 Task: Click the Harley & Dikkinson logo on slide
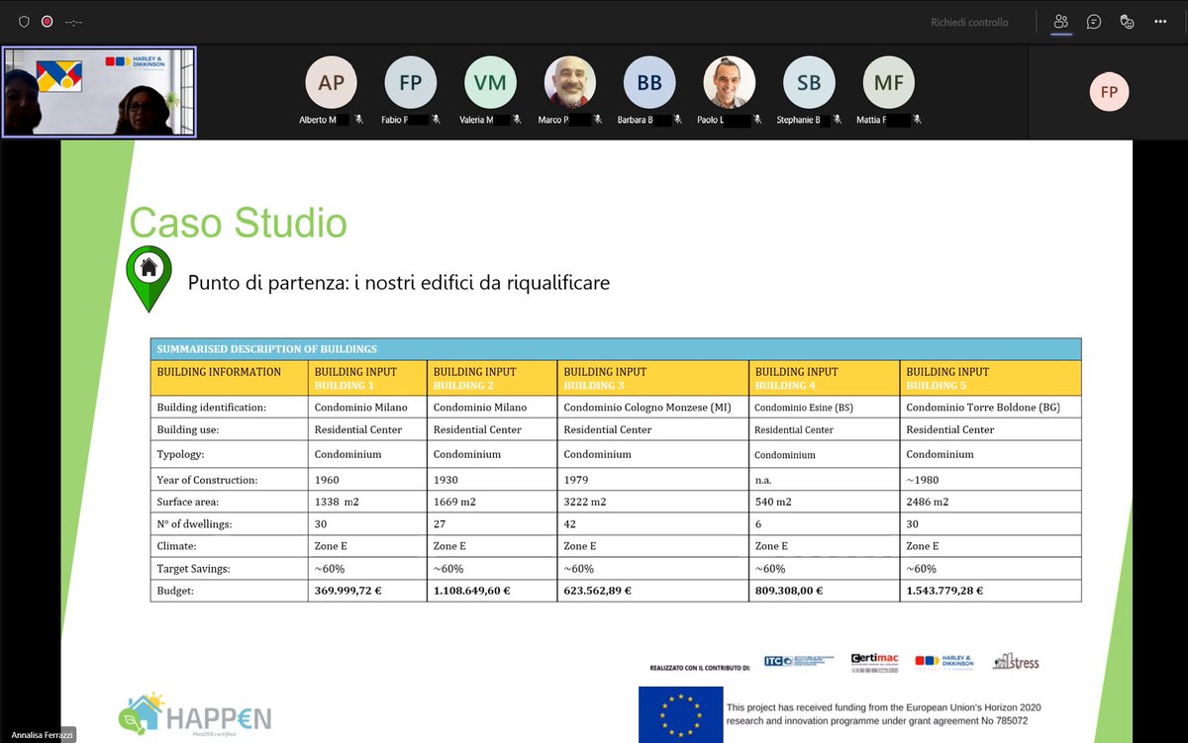pyautogui.click(x=944, y=662)
